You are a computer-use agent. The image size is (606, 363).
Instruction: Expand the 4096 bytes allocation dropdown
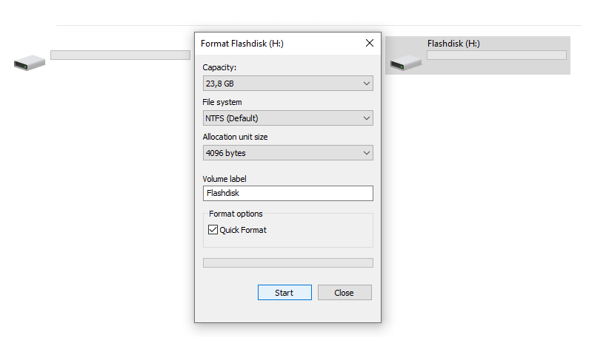coord(288,153)
